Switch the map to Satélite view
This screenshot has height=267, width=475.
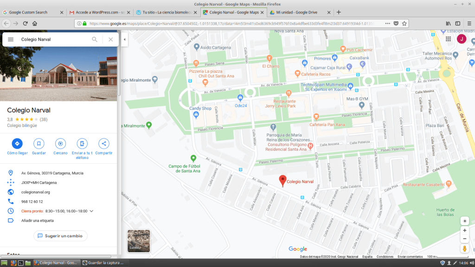click(x=139, y=241)
